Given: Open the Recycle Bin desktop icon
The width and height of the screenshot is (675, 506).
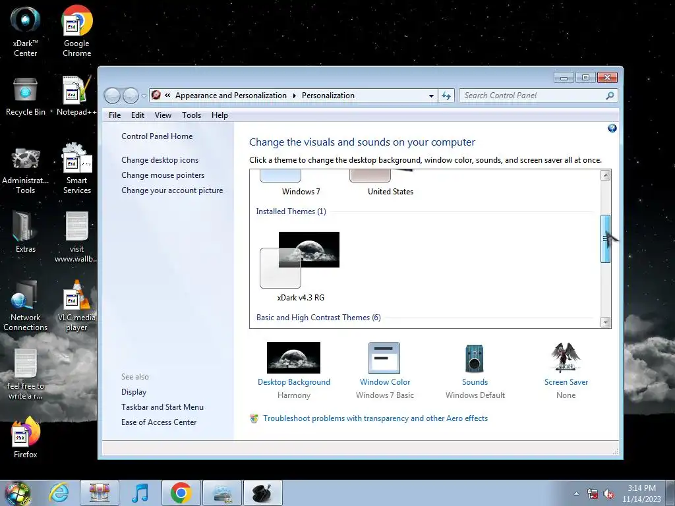Looking at the screenshot, I should pos(26,98).
